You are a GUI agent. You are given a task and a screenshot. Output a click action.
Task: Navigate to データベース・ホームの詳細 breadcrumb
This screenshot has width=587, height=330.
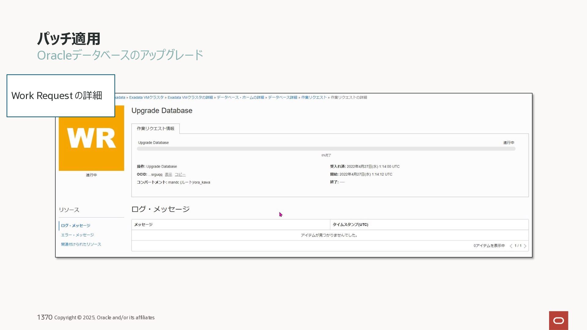click(x=240, y=97)
